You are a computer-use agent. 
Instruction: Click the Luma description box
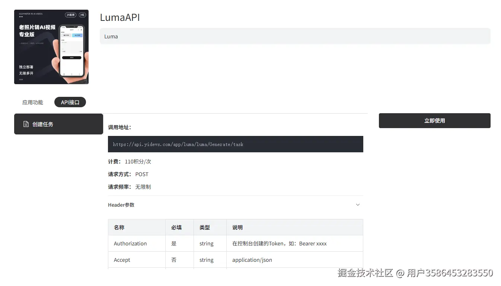point(295,36)
